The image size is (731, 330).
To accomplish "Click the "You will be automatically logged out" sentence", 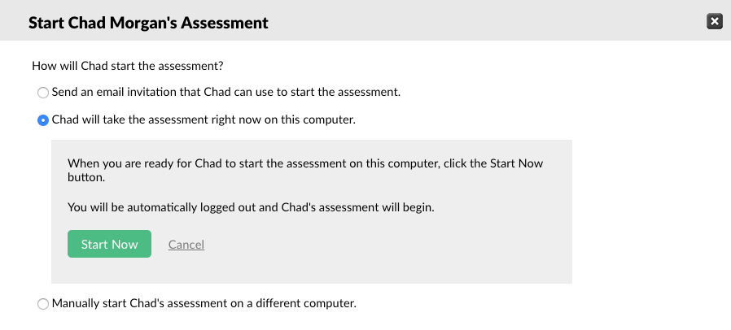I will [x=251, y=206].
